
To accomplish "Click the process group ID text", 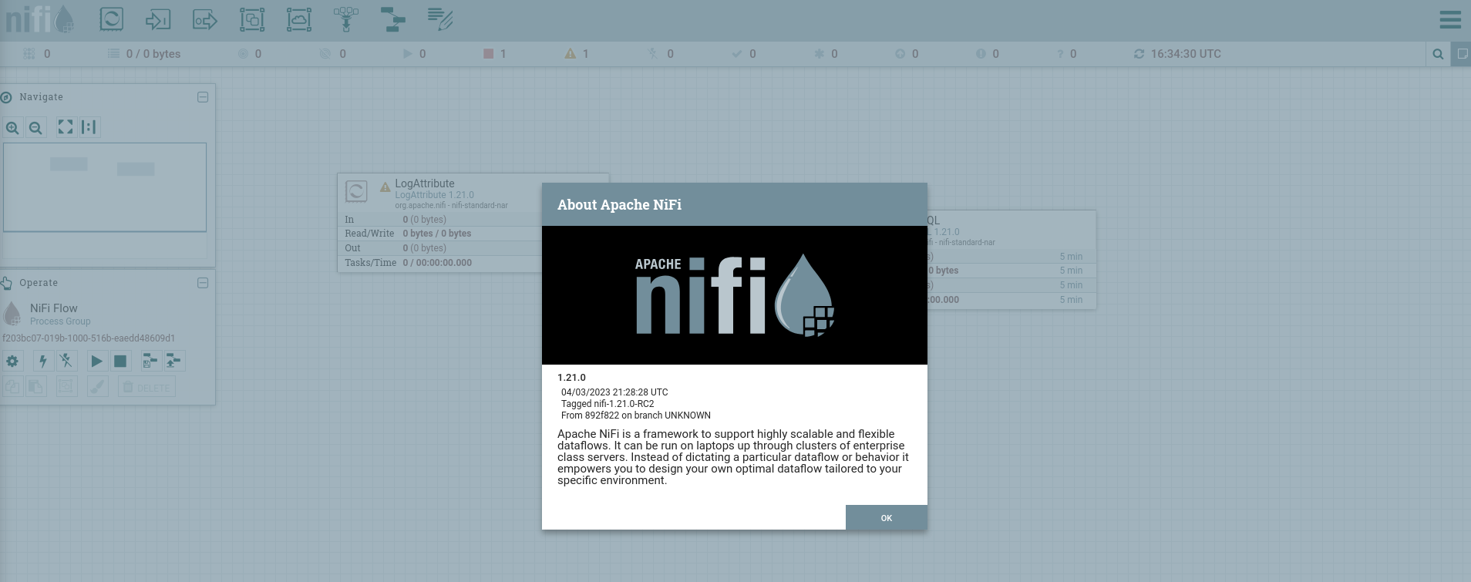I will [x=89, y=338].
